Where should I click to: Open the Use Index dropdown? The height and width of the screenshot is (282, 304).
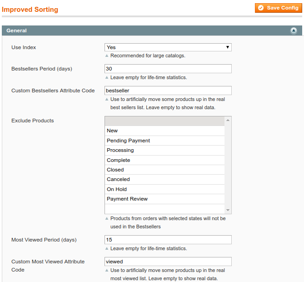[168, 47]
